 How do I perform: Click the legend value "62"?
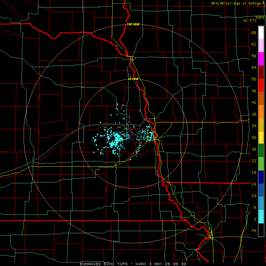point(254,44)
